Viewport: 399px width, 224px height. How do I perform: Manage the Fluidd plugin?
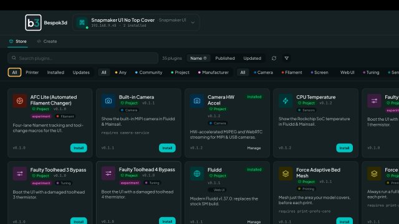click(x=254, y=222)
